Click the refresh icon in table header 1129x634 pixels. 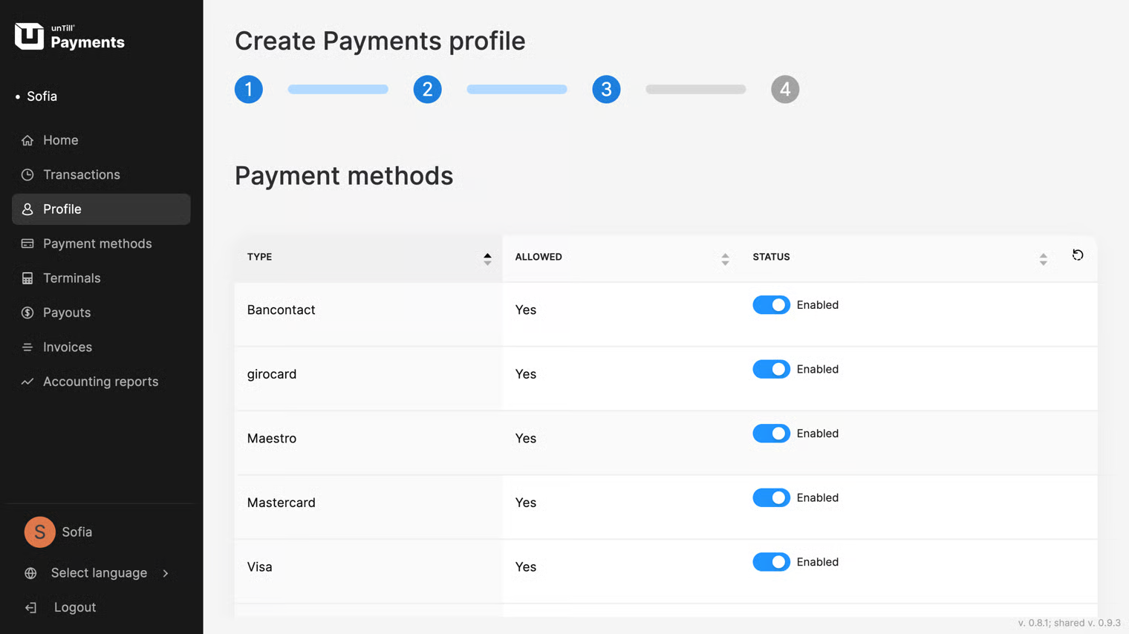pyautogui.click(x=1077, y=255)
